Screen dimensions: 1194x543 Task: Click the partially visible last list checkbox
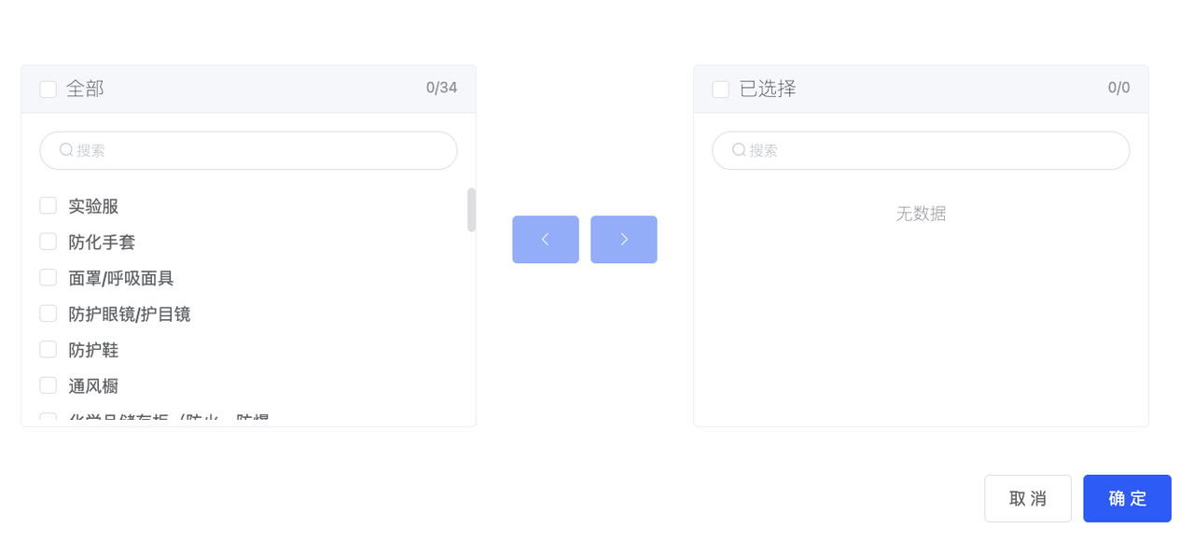pos(49,420)
